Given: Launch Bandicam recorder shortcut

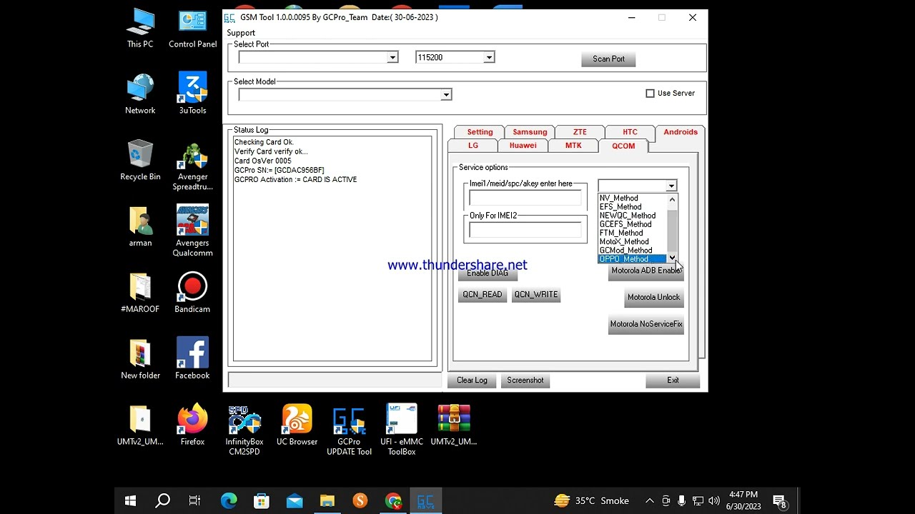Looking at the screenshot, I should (192, 293).
